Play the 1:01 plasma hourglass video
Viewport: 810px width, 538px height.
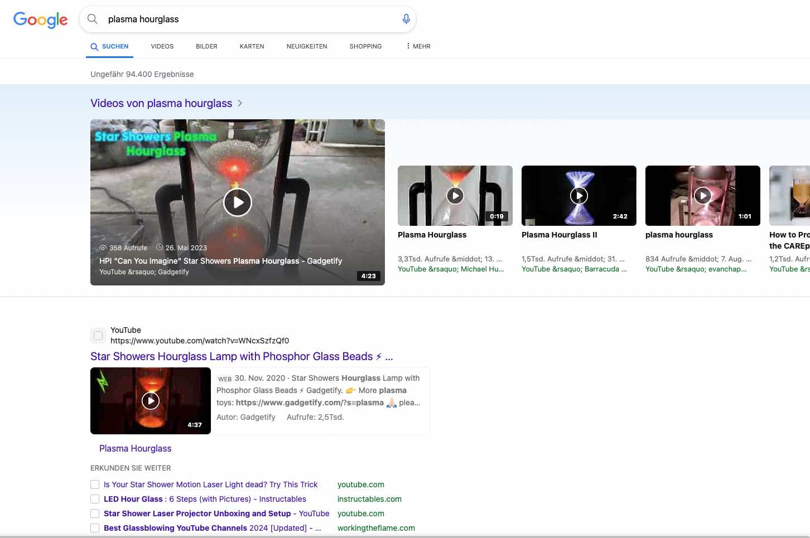pos(703,196)
